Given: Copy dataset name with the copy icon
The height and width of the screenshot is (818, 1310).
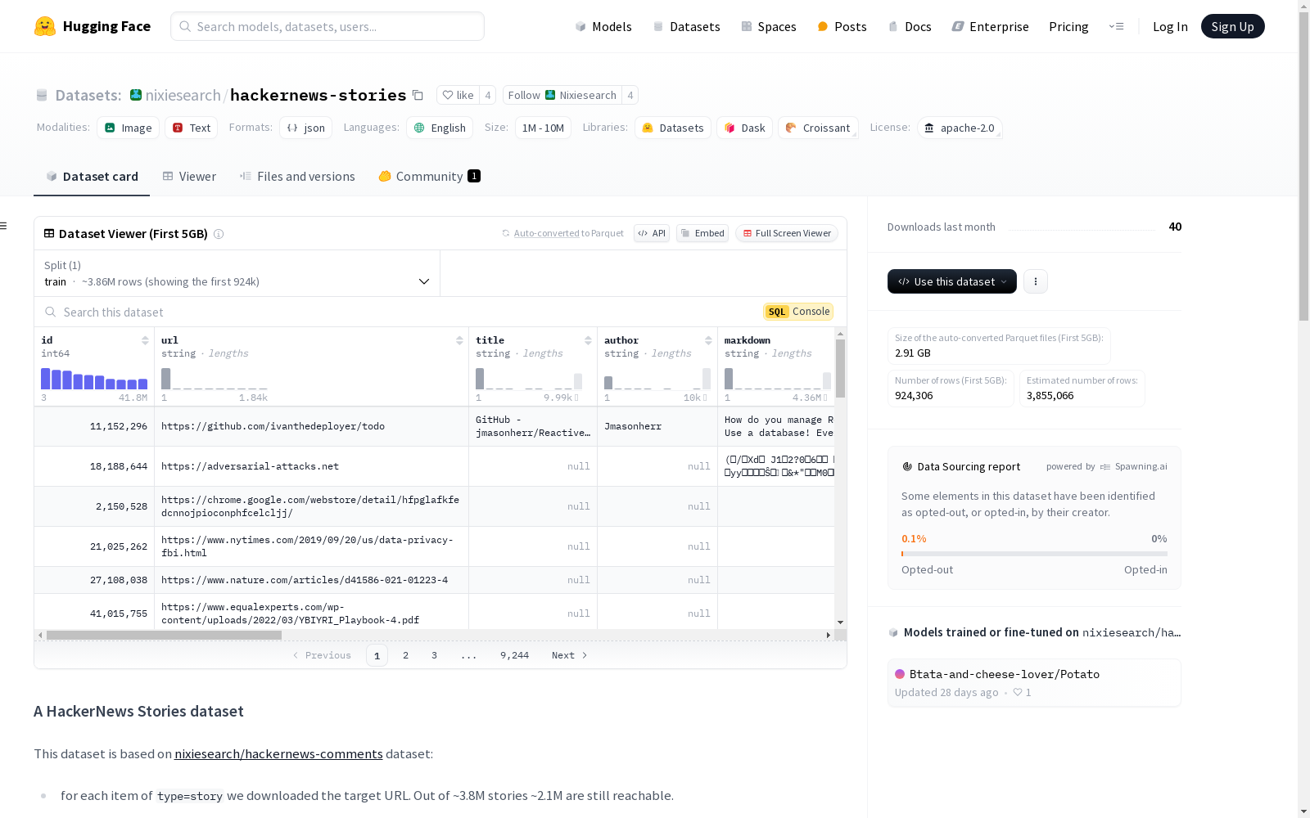Looking at the screenshot, I should 418,95.
